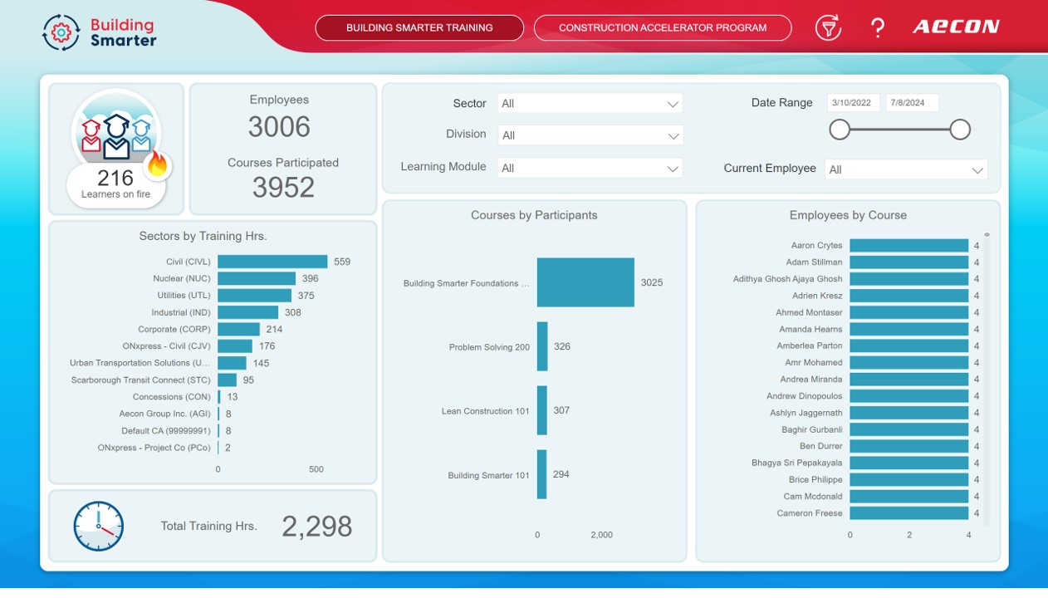Click the Sectors by Training Hrs. title
1048x598 pixels.
pyautogui.click(x=203, y=236)
